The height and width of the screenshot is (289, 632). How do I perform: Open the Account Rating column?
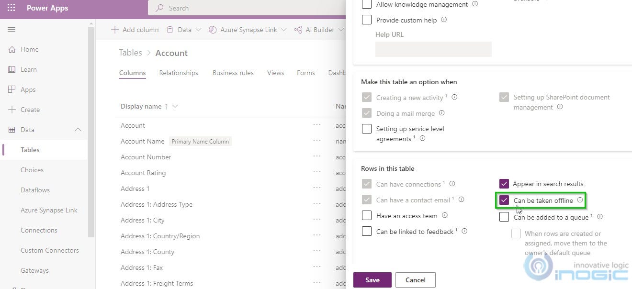pos(143,173)
